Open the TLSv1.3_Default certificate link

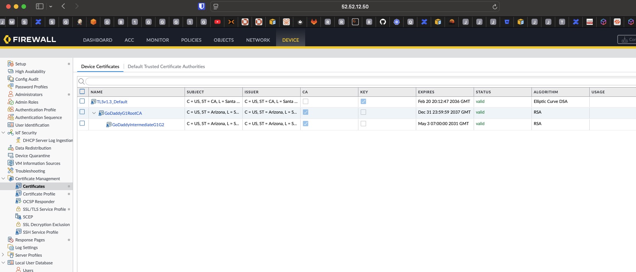[x=112, y=102]
